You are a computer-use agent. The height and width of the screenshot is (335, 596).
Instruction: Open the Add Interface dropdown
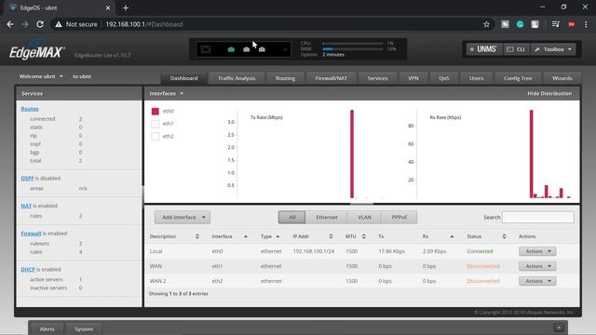point(183,217)
